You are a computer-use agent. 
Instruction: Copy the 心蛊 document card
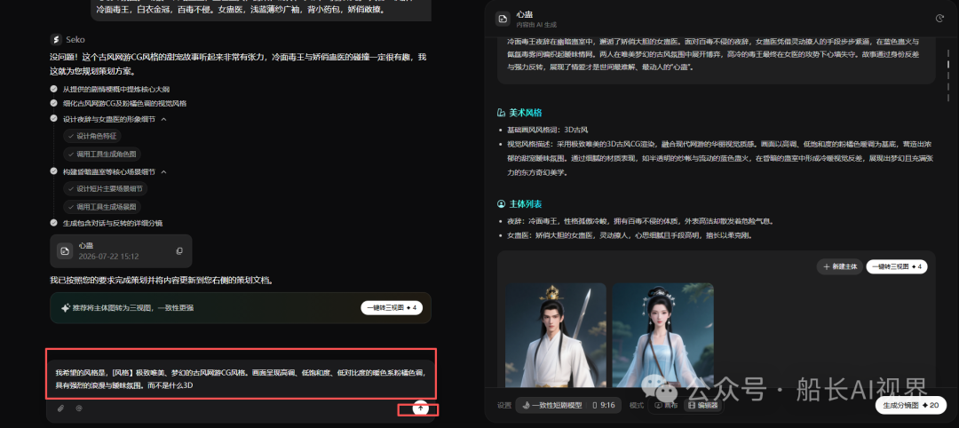pyautogui.click(x=179, y=250)
